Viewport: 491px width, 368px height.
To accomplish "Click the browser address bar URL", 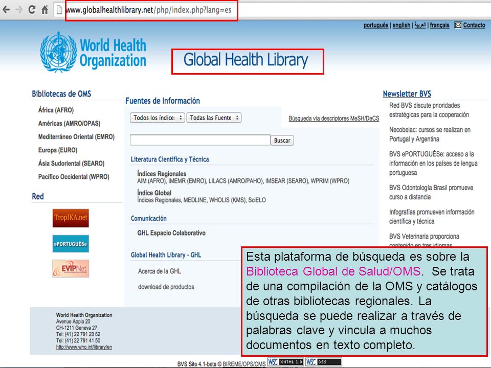I will (x=149, y=10).
